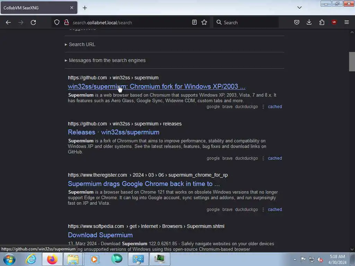
Task: Expand the Search URL section
Action: 80,44
